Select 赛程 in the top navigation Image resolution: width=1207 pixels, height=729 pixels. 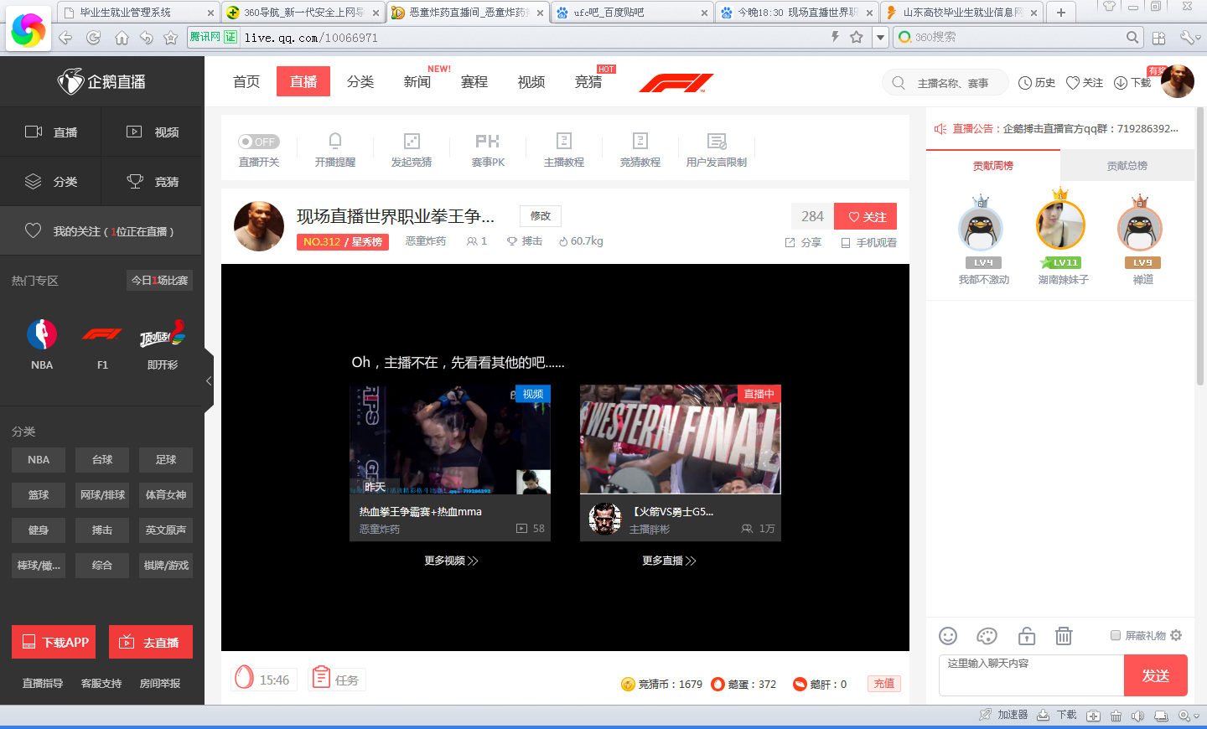474,81
